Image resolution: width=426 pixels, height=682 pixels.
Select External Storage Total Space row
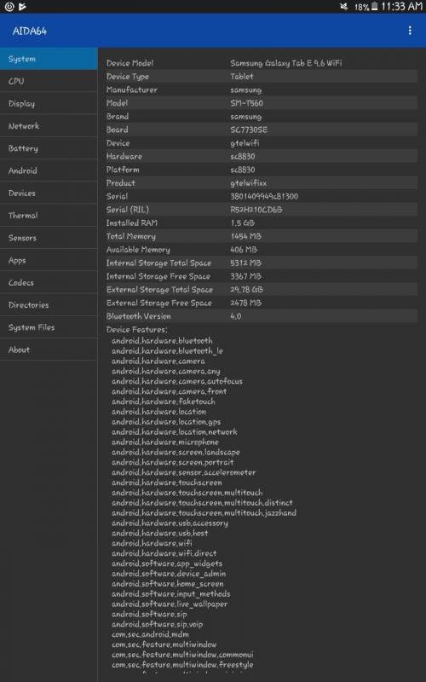coord(262,290)
